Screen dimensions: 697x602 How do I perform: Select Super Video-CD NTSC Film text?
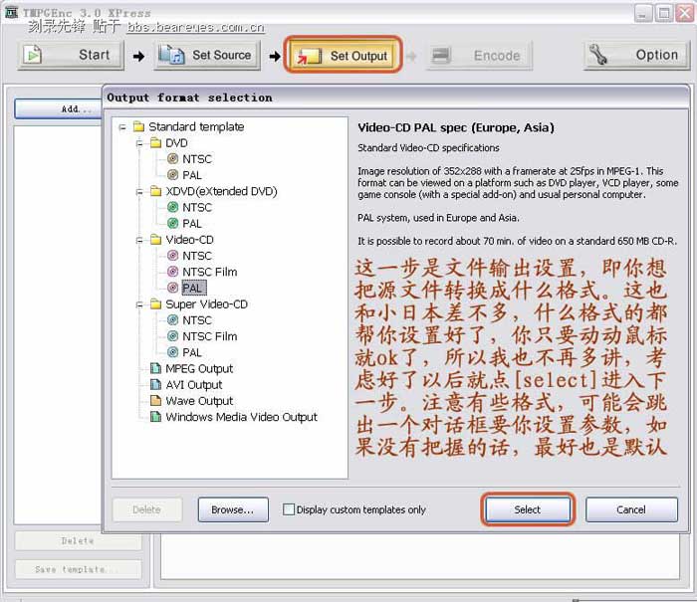[x=210, y=336]
